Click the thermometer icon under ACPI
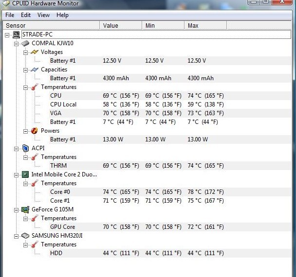 [x=35, y=157]
